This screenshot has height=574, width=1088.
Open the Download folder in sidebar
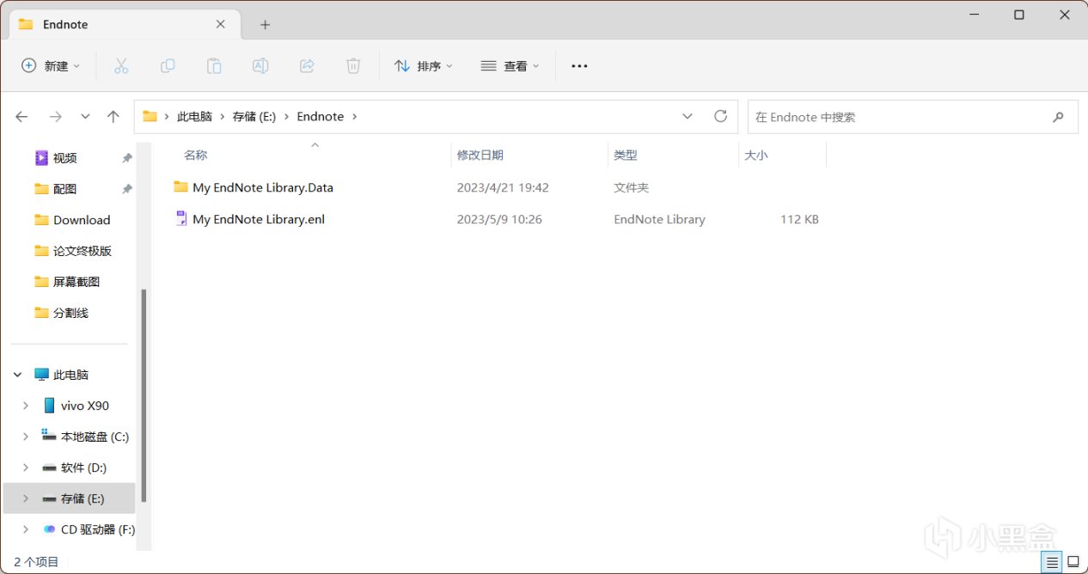[82, 220]
